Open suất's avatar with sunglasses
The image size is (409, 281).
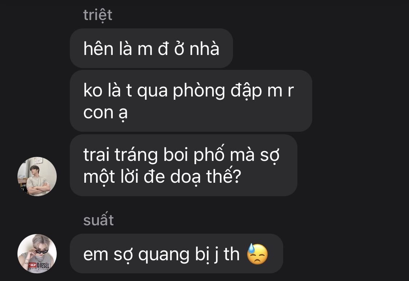coord(37,254)
